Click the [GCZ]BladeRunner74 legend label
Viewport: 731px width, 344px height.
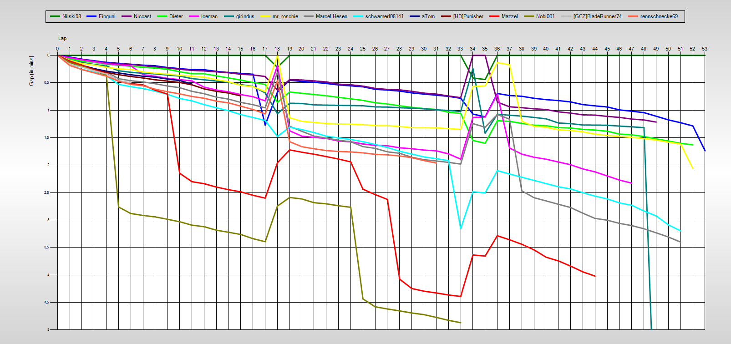597,16
